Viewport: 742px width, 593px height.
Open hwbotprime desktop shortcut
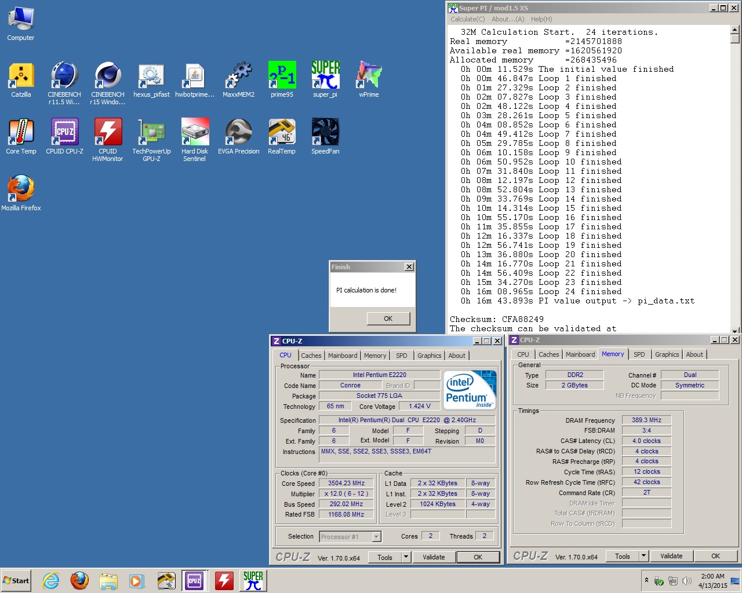click(x=195, y=80)
